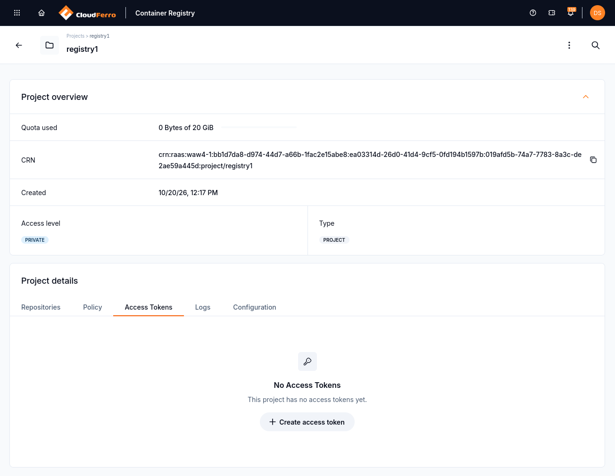Click Create access token button
Image resolution: width=615 pixels, height=476 pixels.
pyautogui.click(x=307, y=422)
